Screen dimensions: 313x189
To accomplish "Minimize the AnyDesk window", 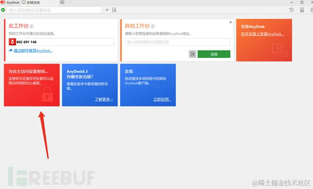I will point(291,2).
